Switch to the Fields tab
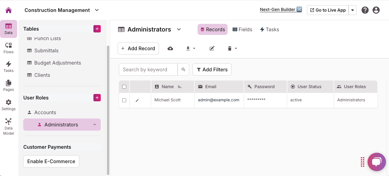This screenshot has height=176, width=389. [242, 29]
